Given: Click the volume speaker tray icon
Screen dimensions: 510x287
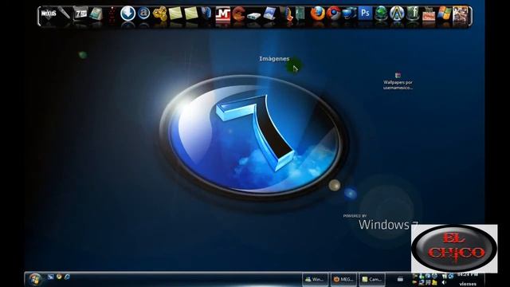Looking at the screenshot, I should 444,282.
